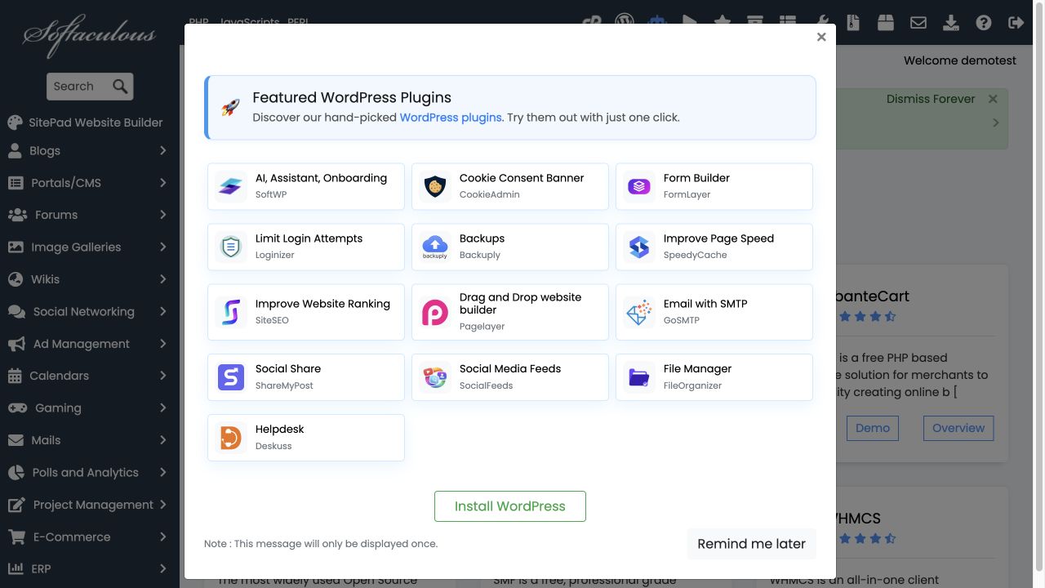Screen dimensions: 1045x588
Task: Close the Featured WordPress Plugins dialog
Action: [x=821, y=37]
